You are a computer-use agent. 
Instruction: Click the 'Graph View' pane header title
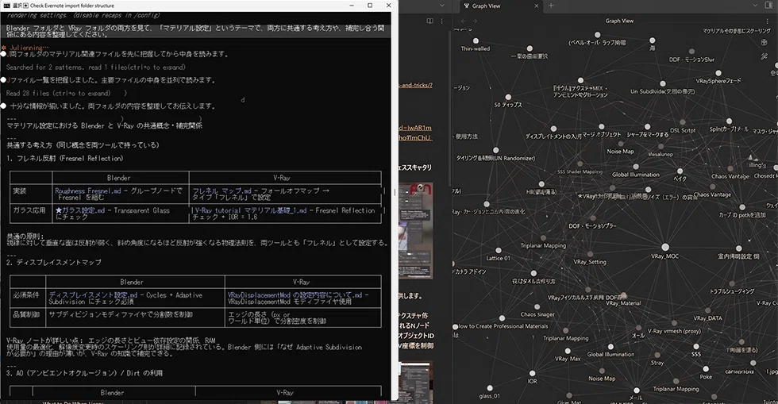pyautogui.click(x=619, y=21)
